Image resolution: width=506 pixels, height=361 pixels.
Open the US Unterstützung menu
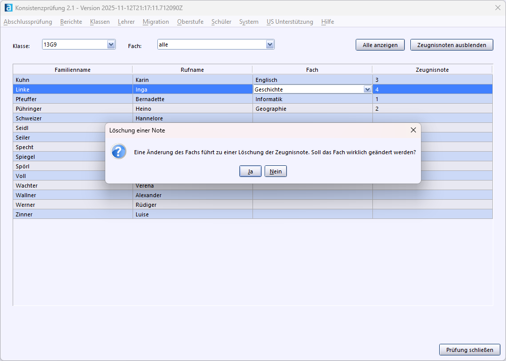click(x=289, y=22)
